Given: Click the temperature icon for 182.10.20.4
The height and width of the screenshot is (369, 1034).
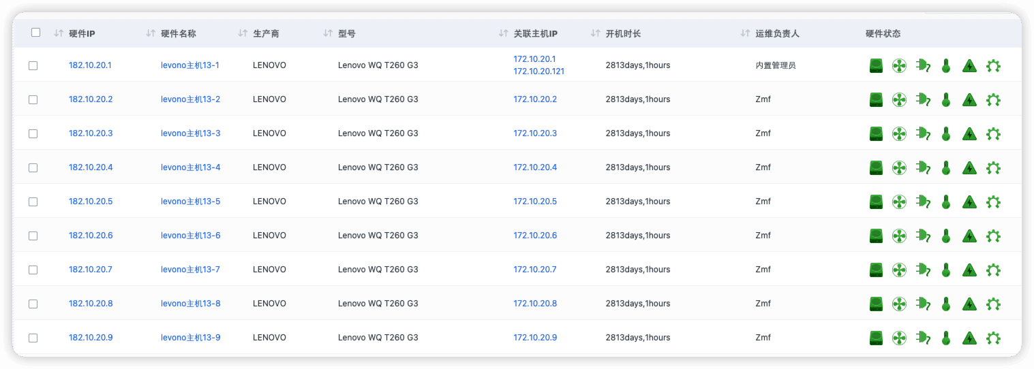Looking at the screenshot, I should click(945, 167).
